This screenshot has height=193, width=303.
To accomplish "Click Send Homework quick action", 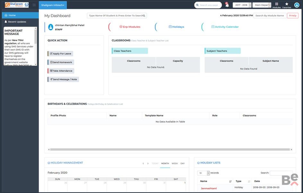I will pyautogui.click(x=61, y=62).
